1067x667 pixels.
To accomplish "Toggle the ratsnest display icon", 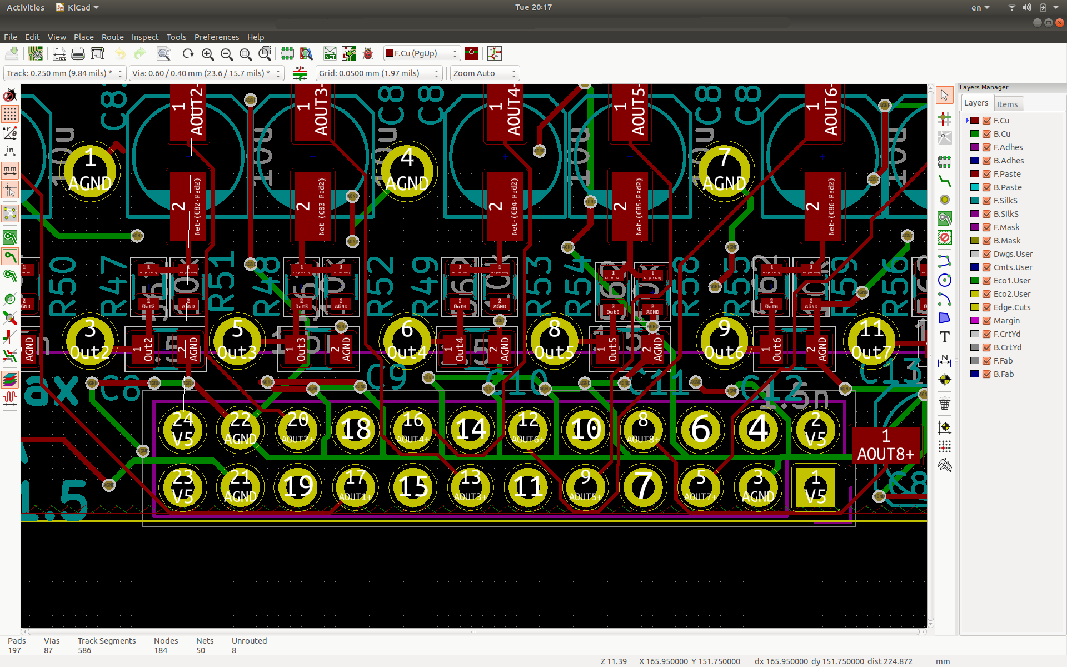I will 10,213.
